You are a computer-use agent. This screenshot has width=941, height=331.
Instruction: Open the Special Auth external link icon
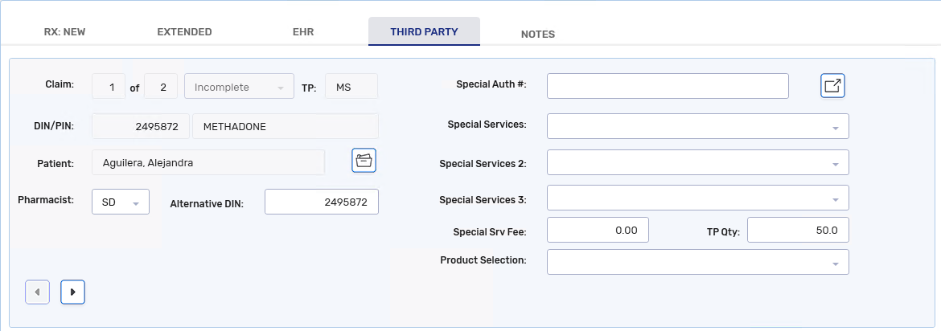pos(832,86)
